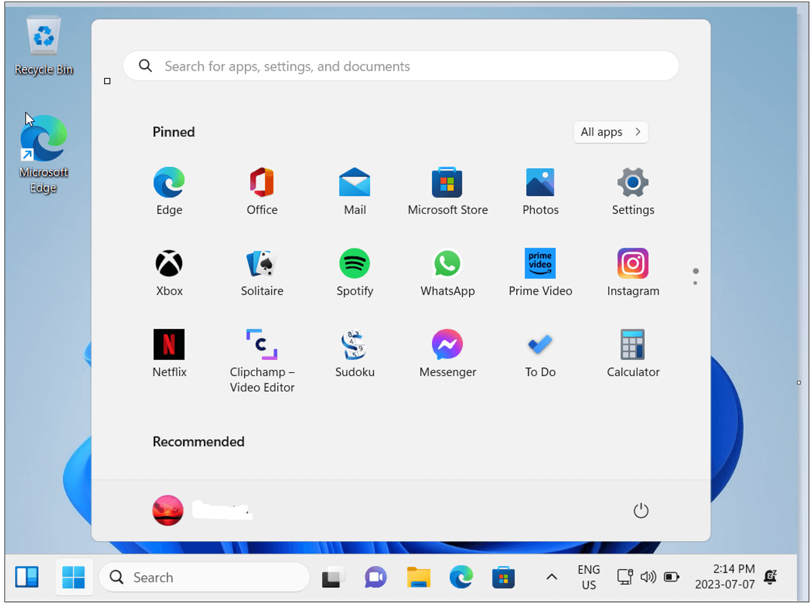Open the Calculator app

point(633,353)
